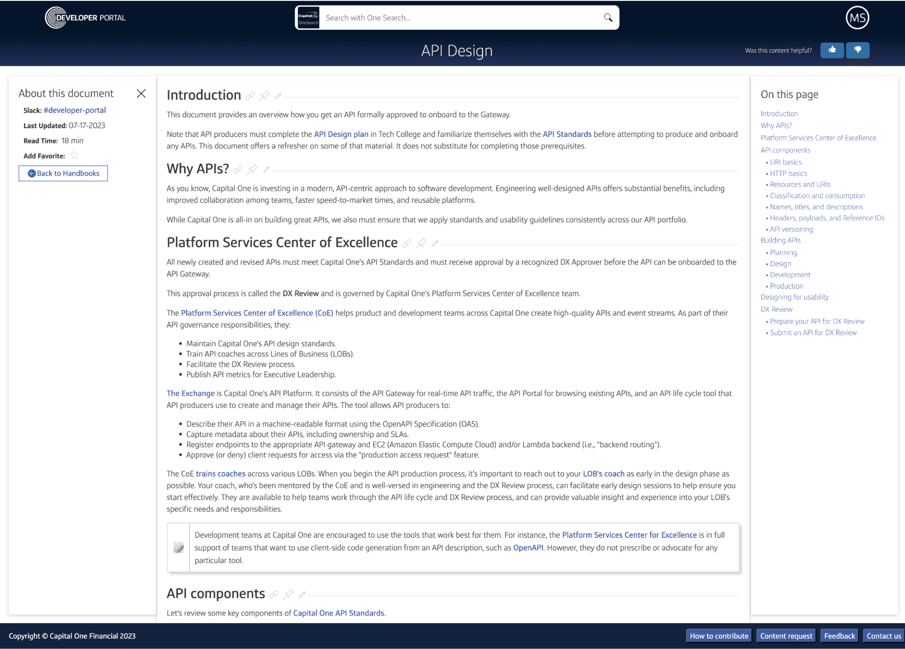Jump to DX Review in On this page
The image size is (905, 649).
click(x=776, y=309)
